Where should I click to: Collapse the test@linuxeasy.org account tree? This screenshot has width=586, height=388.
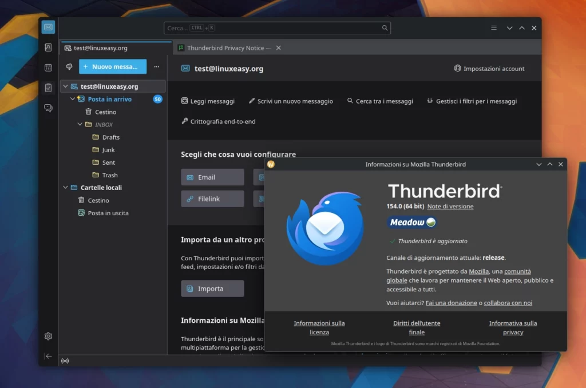65,86
